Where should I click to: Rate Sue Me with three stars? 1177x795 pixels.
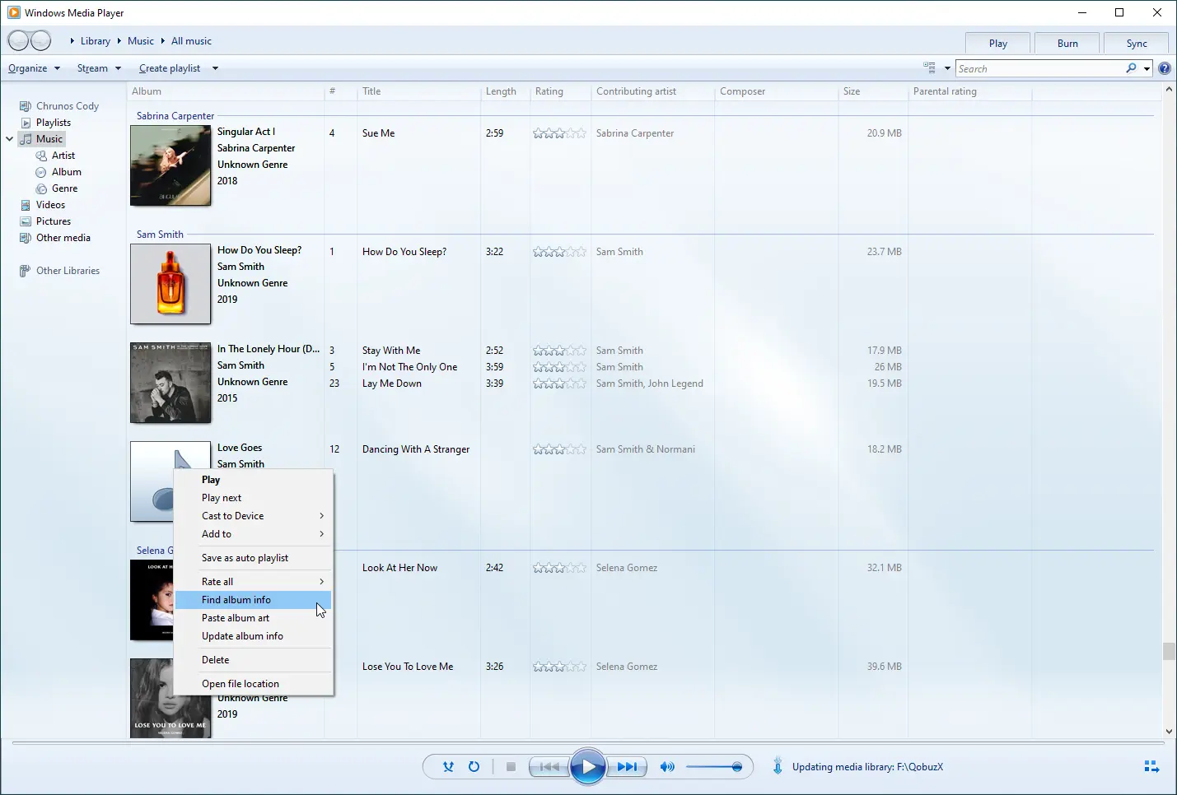point(559,132)
